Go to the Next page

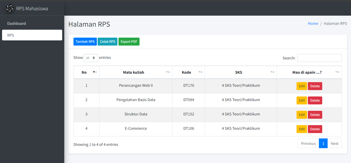click(x=335, y=143)
